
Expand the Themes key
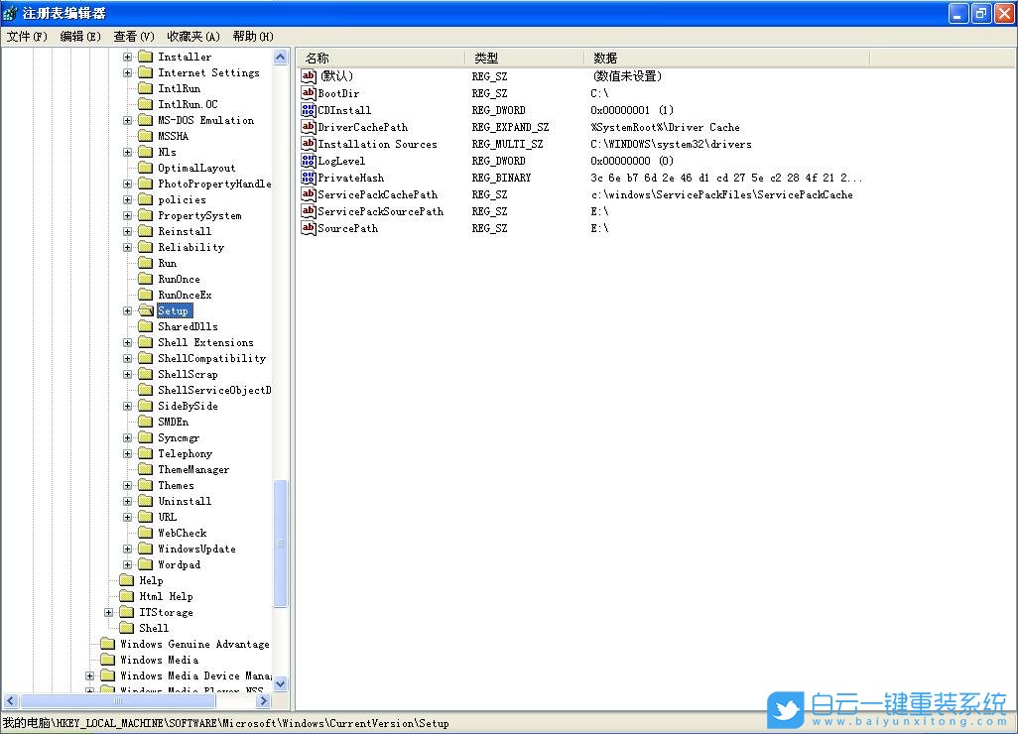click(x=127, y=485)
